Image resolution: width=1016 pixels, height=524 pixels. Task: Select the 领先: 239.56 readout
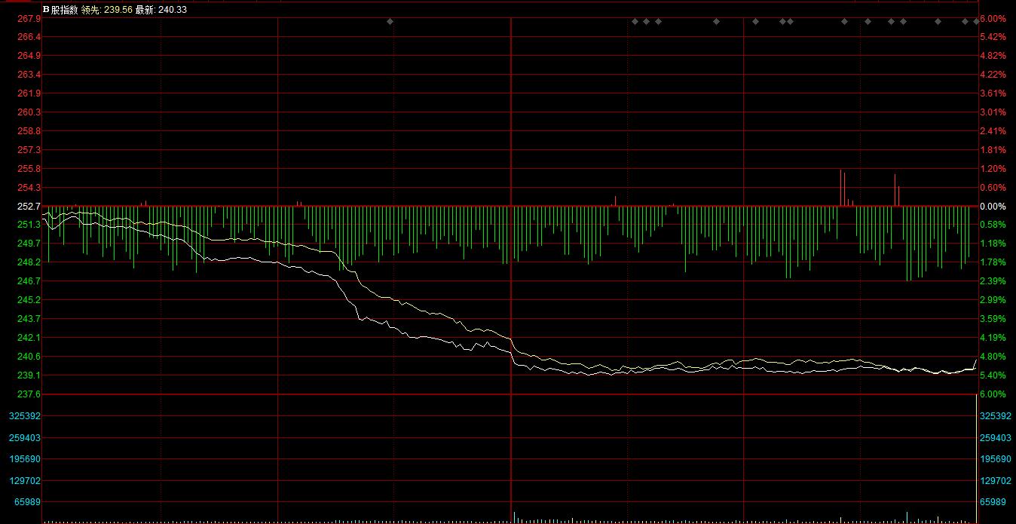(106, 10)
